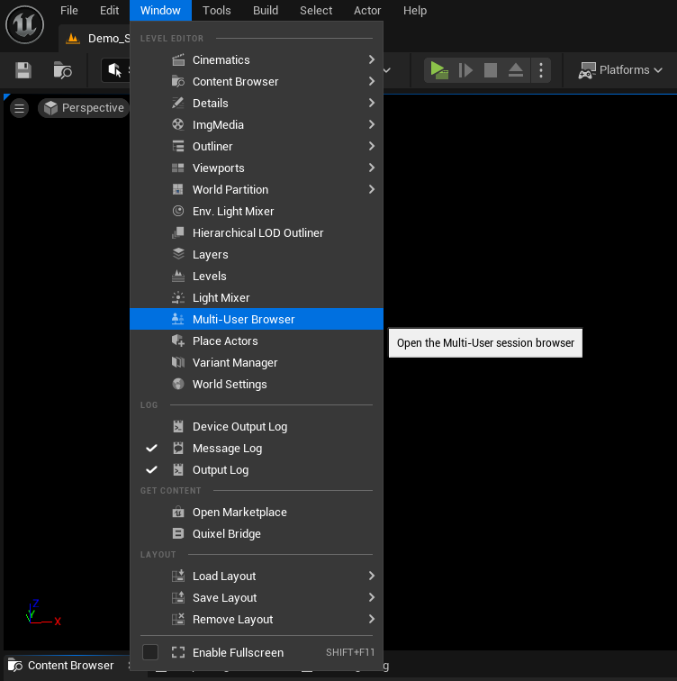The width and height of the screenshot is (677, 681).
Task: Open the Platforms dropdown
Action: (620, 70)
